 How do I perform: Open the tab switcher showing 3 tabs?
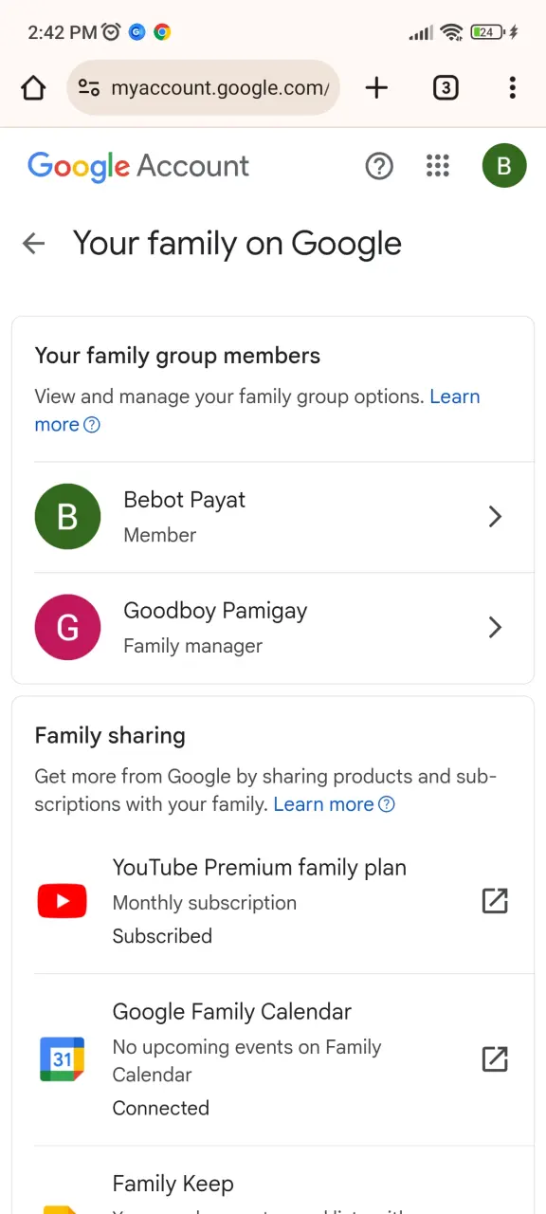point(446,88)
